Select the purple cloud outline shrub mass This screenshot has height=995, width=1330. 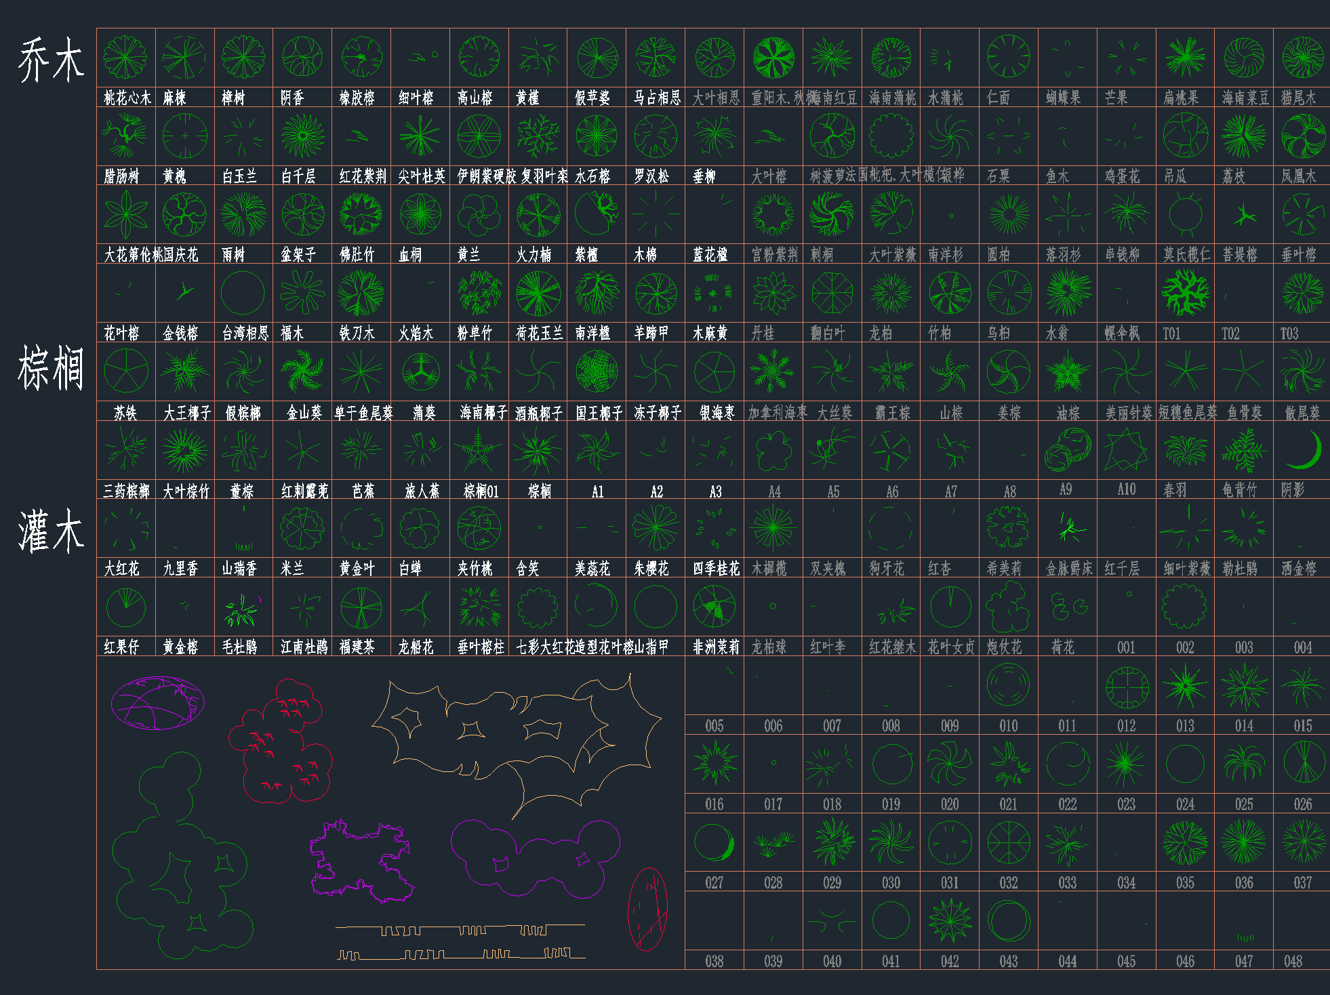536,859
